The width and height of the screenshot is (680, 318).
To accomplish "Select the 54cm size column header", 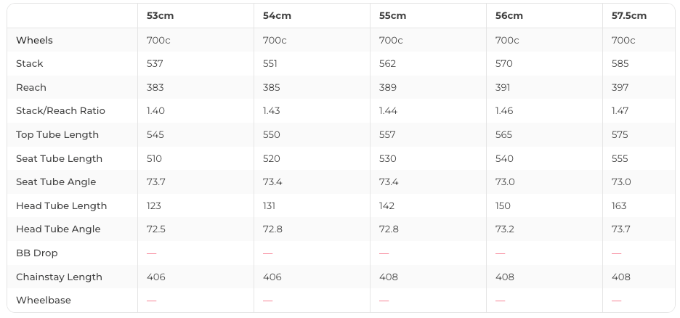I will tap(276, 16).
